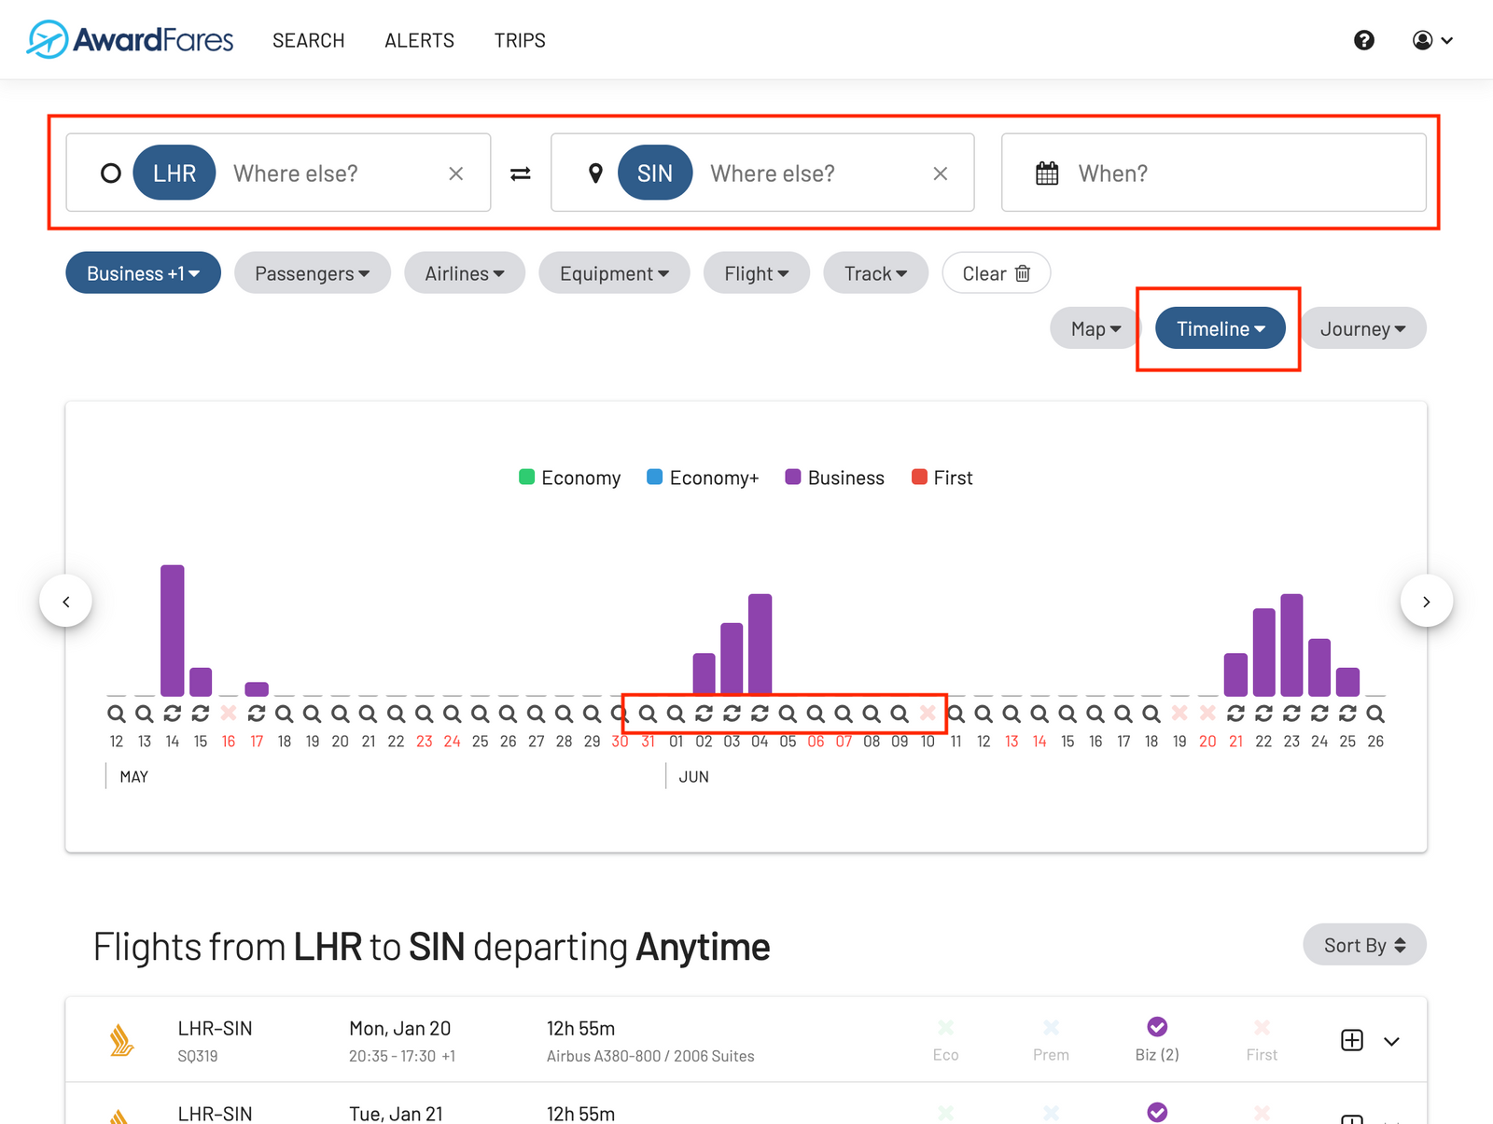Refresh availability for June 02

[x=705, y=714]
